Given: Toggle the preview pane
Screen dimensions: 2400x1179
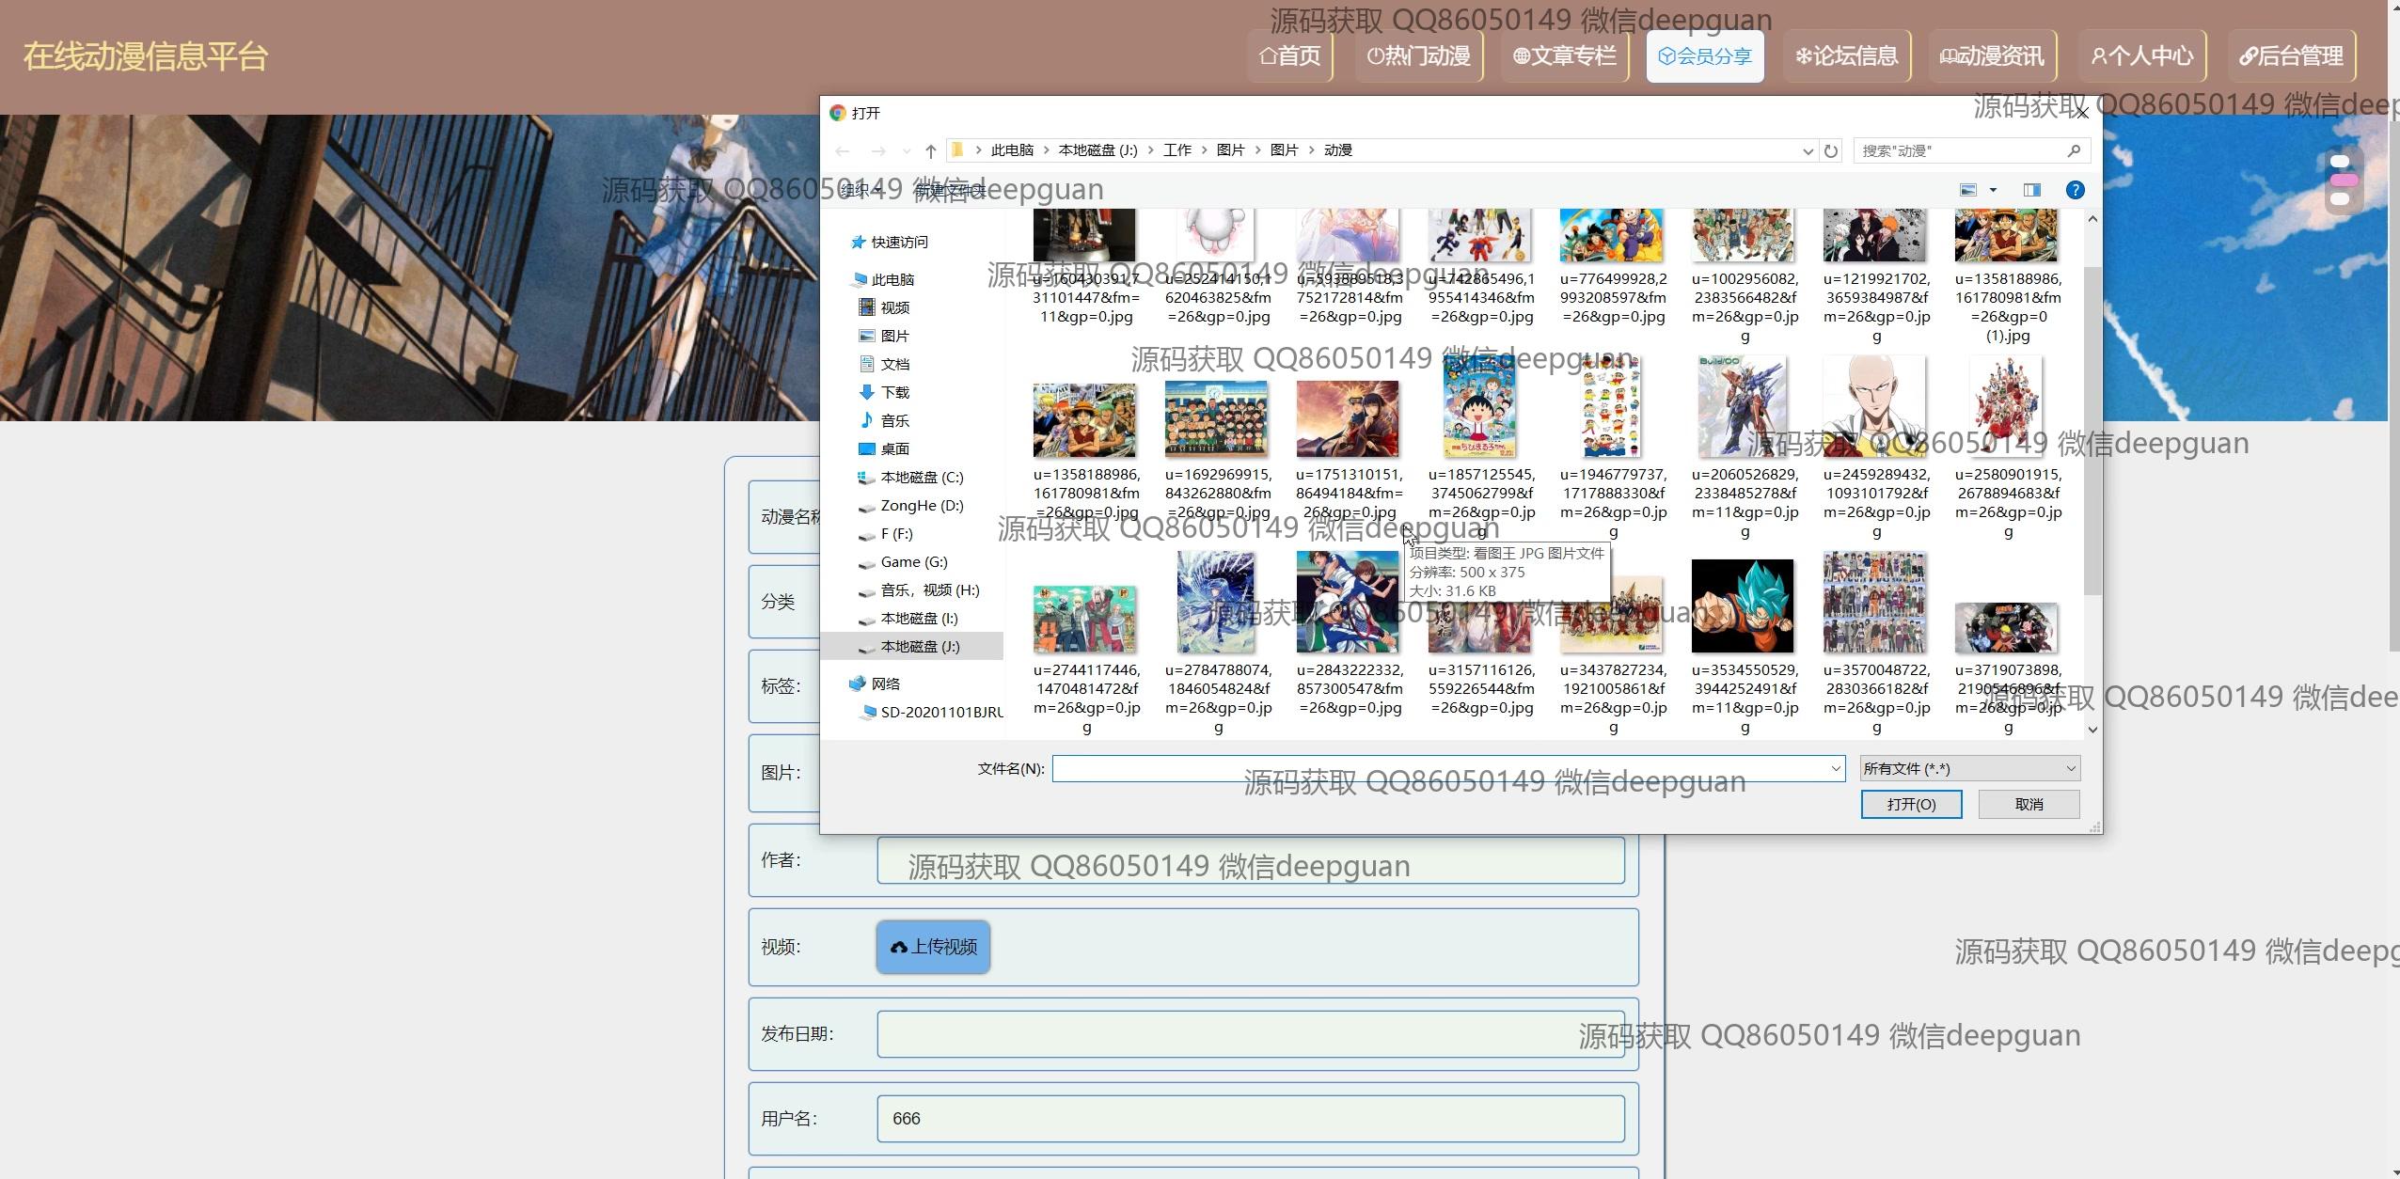Looking at the screenshot, I should 2032,190.
